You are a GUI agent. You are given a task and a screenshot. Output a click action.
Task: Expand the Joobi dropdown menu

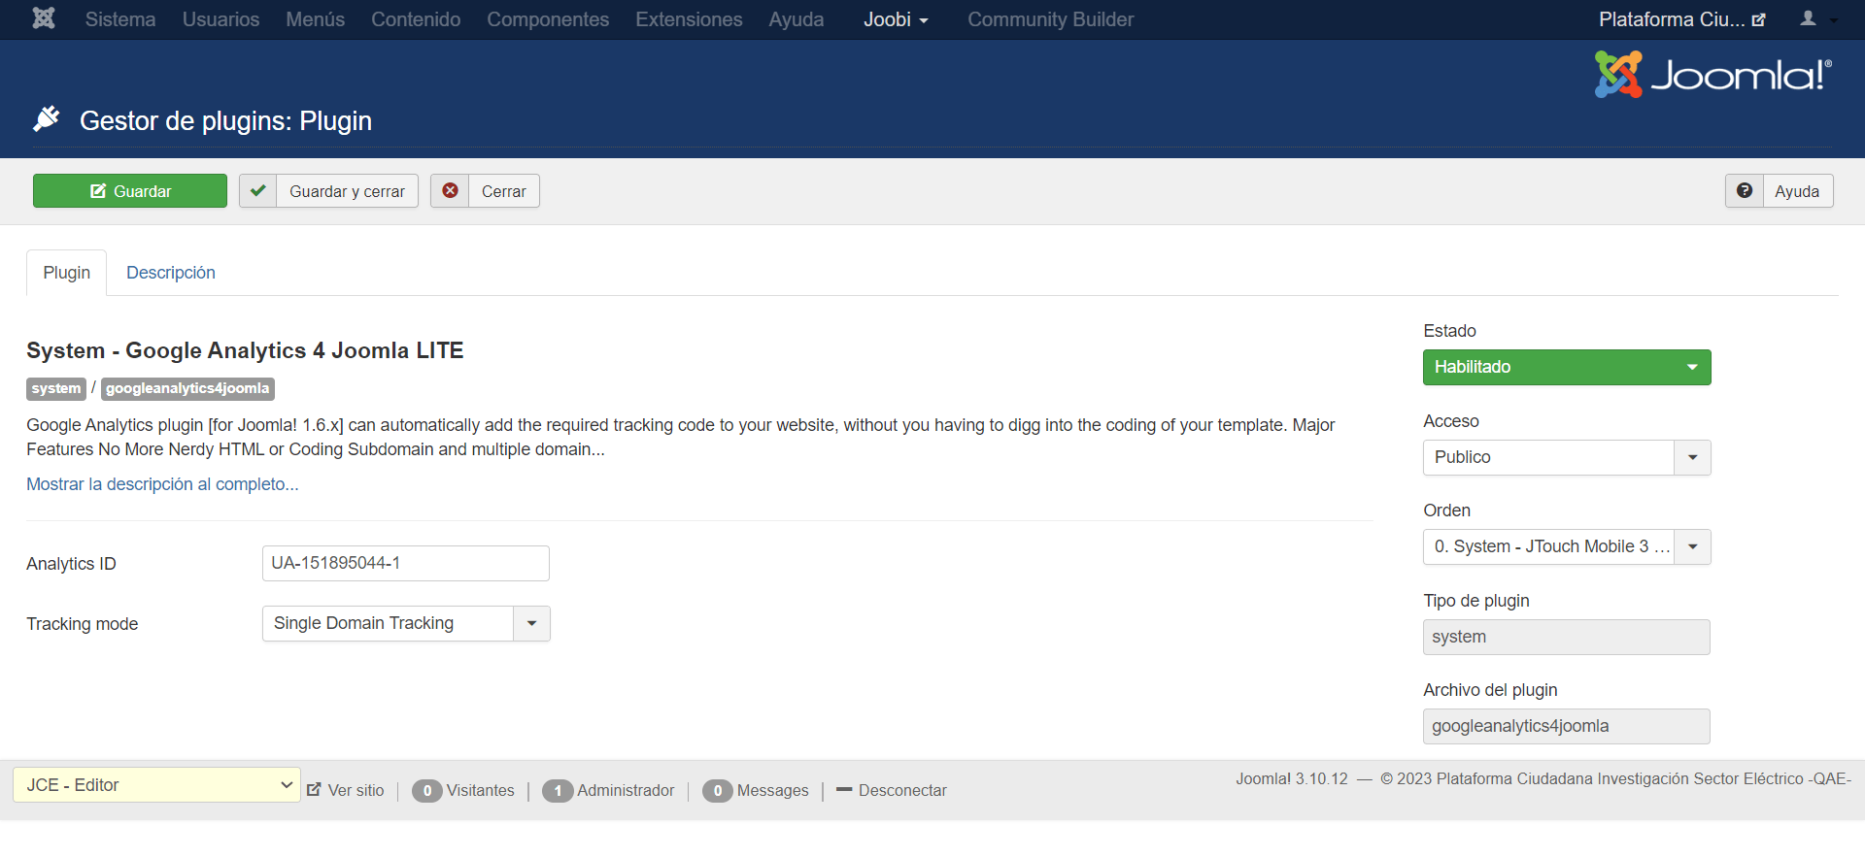896,19
